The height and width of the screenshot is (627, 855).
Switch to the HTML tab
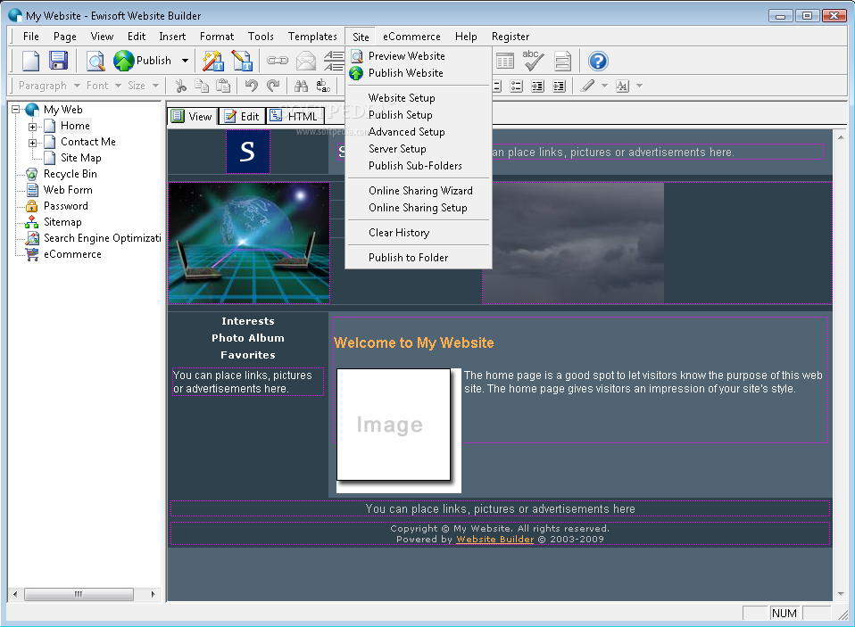click(x=295, y=116)
